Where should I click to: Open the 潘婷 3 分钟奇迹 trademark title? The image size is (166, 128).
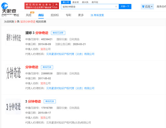pos(37,33)
